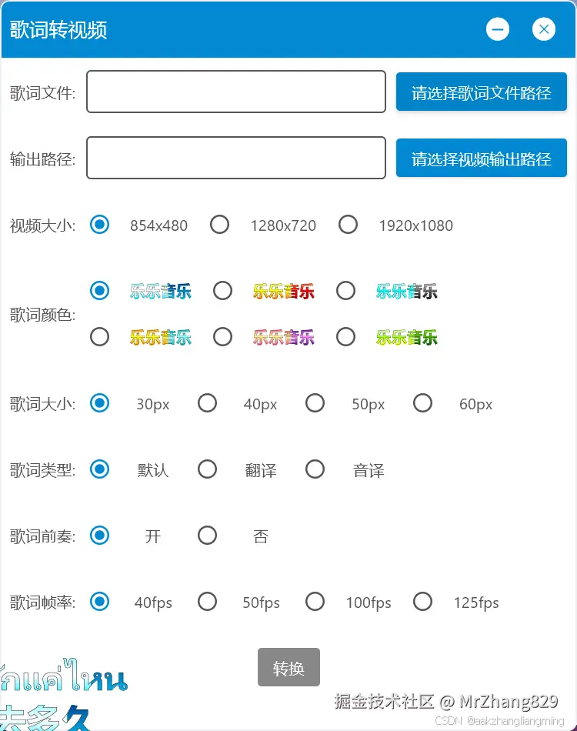Choose the red-yellow 乐乐音乐 color style

(x=222, y=291)
